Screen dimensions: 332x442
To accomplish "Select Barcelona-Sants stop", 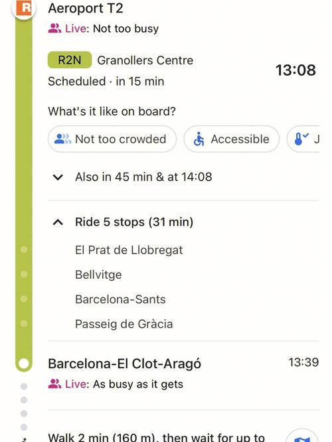I will (x=120, y=299).
